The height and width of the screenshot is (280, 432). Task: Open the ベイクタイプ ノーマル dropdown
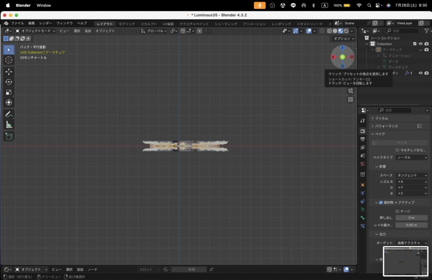point(412,158)
